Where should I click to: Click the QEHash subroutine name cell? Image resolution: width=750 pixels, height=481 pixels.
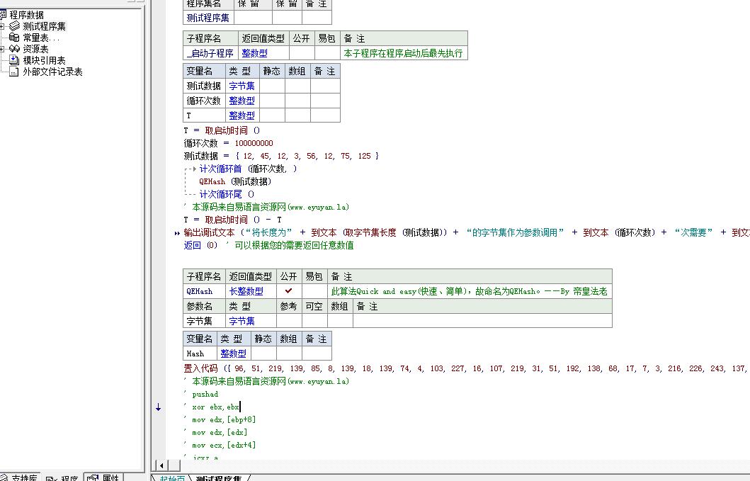(x=204, y=291)
